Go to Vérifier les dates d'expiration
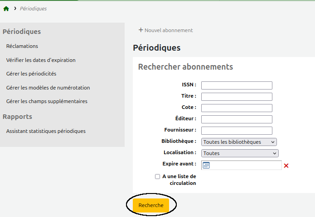 [x=41, y=60]
